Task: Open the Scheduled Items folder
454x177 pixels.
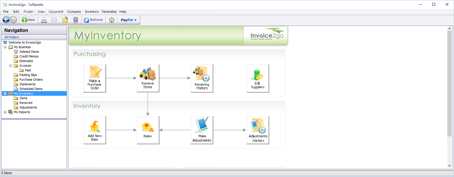Action: (31, 89)
